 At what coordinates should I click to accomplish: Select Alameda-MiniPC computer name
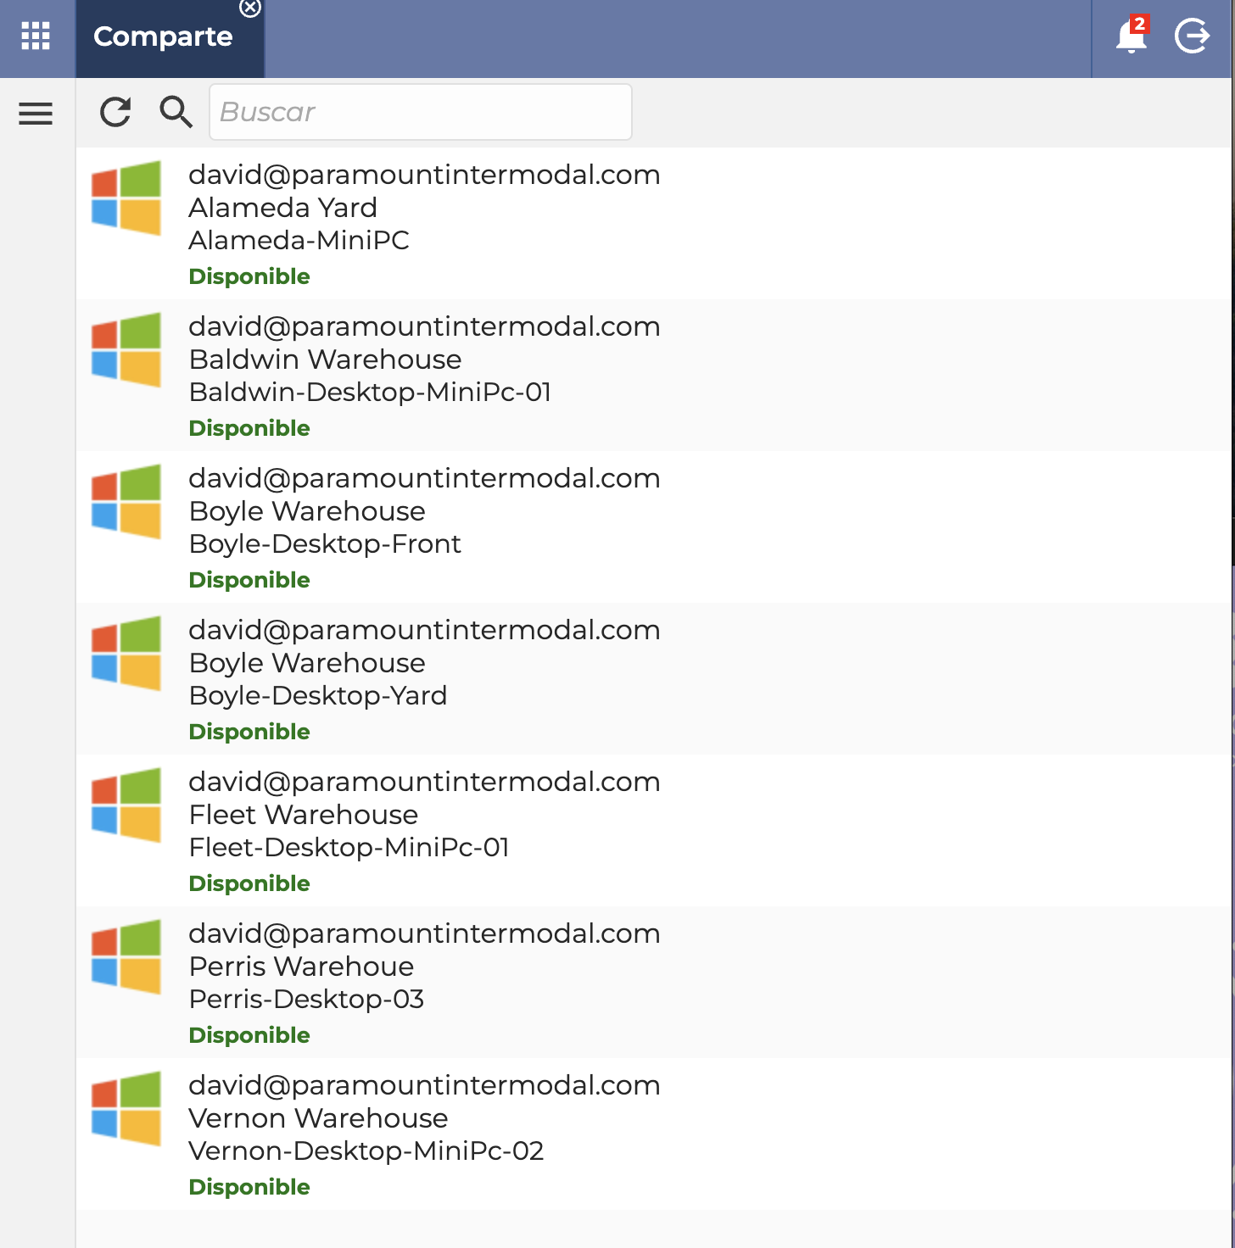(x=299, y=241)
